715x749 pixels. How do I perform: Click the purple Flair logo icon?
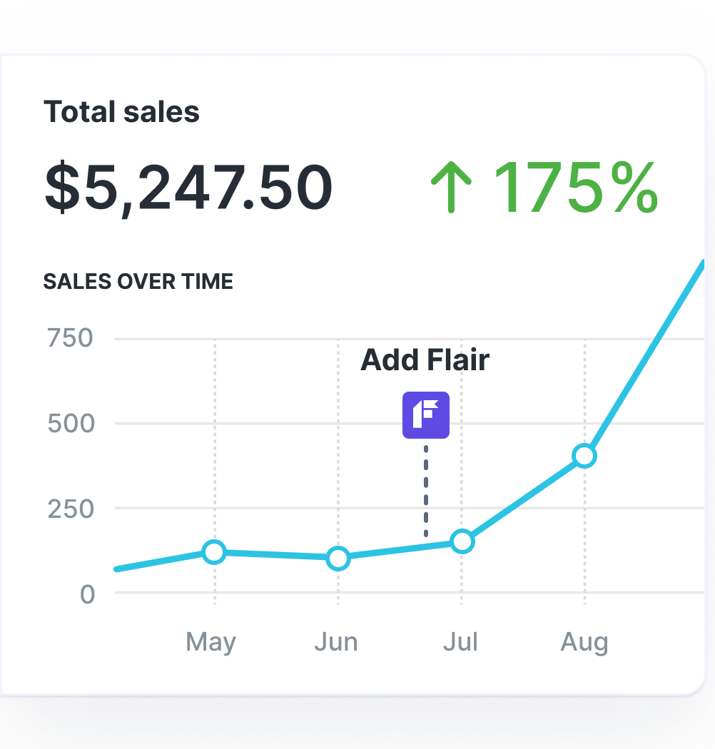click(x=426, y=415)
